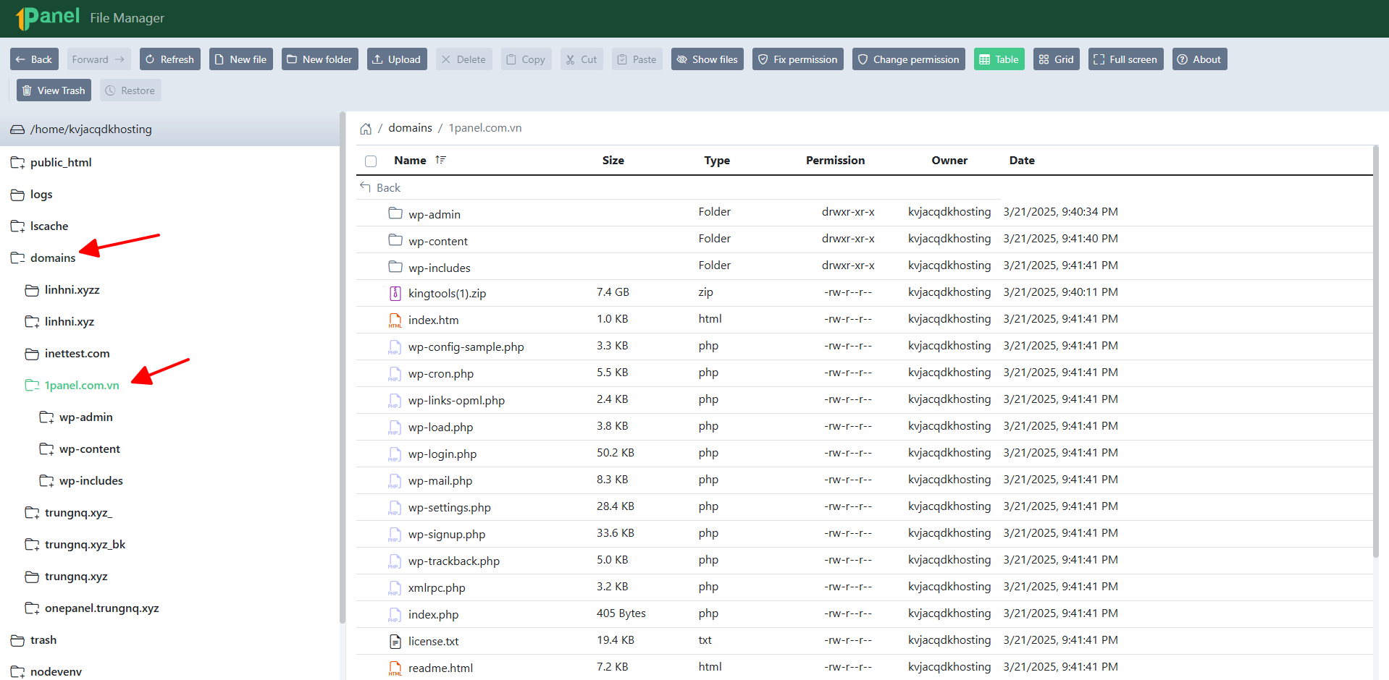
Task: Expand the trungnq.xyz_bk folder in tree
Action: pos(32,545)
